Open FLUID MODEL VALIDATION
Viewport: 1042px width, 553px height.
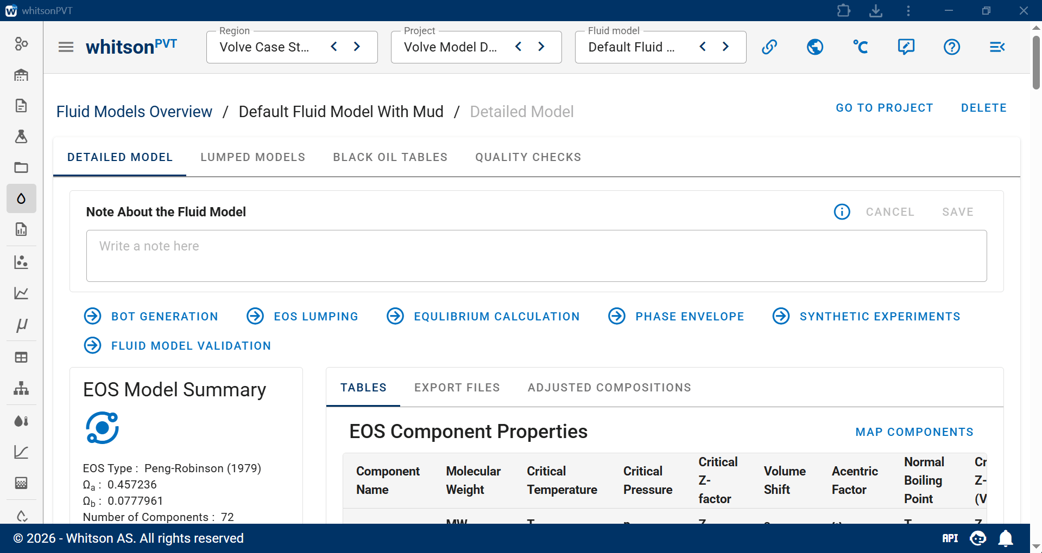point(178,345)
